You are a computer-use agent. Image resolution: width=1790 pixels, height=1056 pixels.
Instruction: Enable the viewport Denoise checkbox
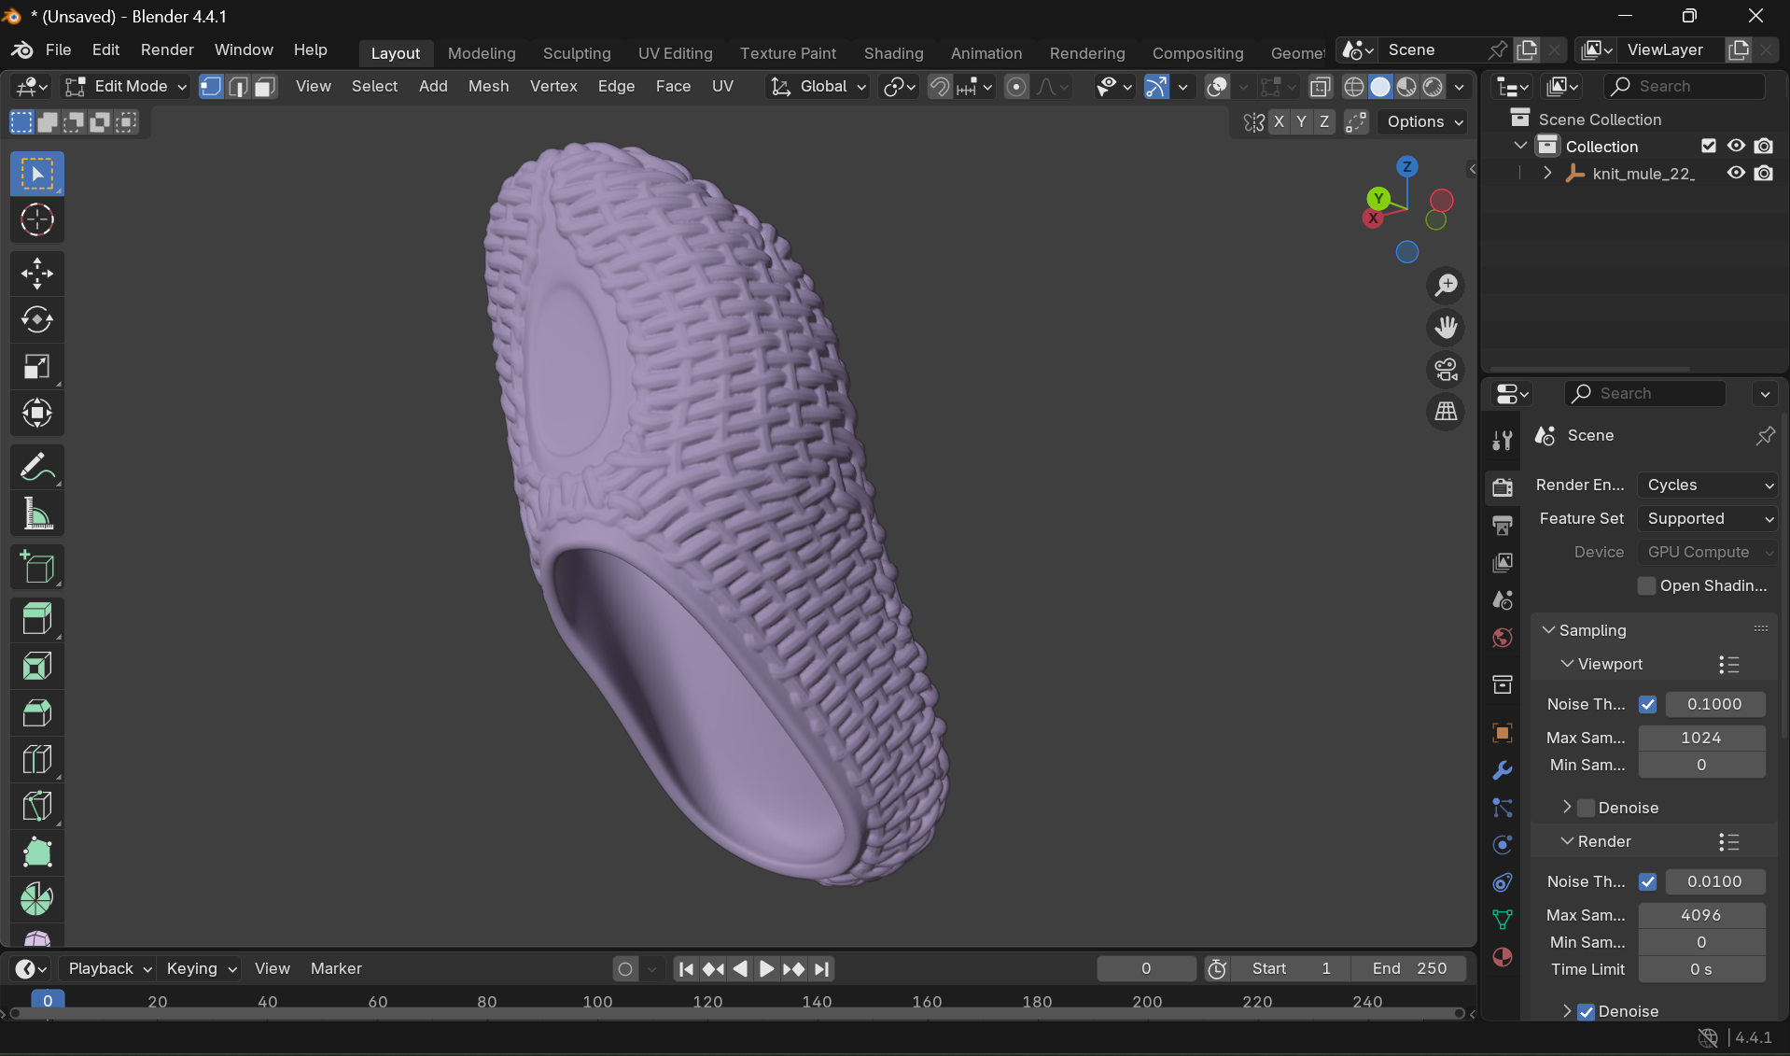1586,808
